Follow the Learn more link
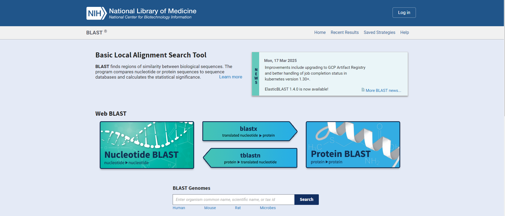This screenshot has width=505, height=216. (x=230, y=77)
